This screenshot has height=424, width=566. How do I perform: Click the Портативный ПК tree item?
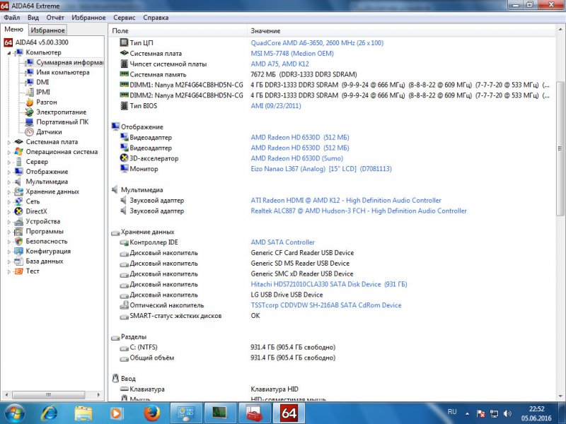(x=62, y=122)
